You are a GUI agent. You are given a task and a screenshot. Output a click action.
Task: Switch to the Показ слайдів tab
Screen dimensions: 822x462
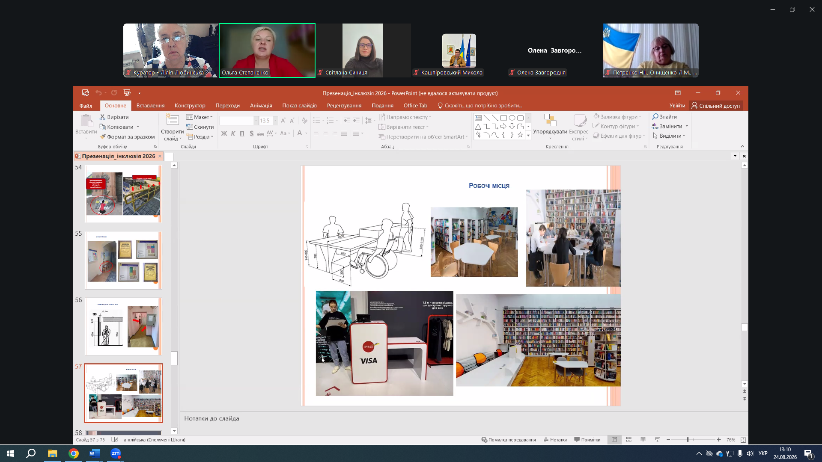[x=299, y=106]
